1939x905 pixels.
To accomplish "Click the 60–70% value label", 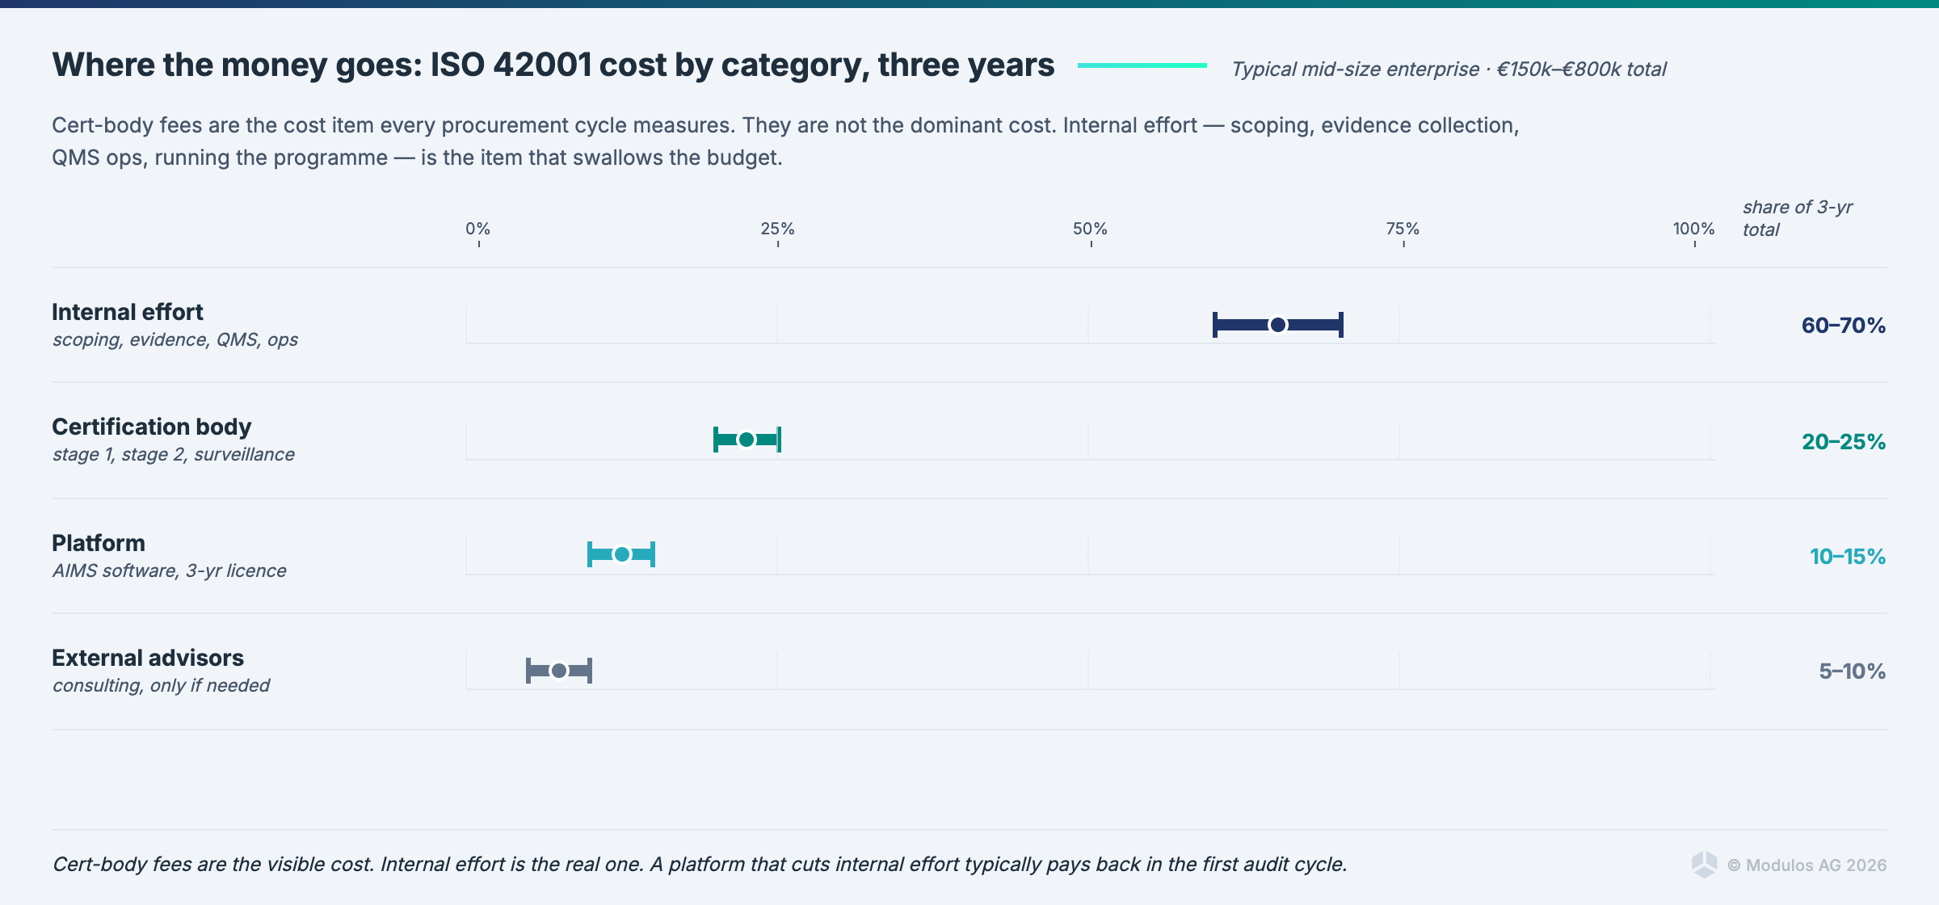I will point(1843,326).
